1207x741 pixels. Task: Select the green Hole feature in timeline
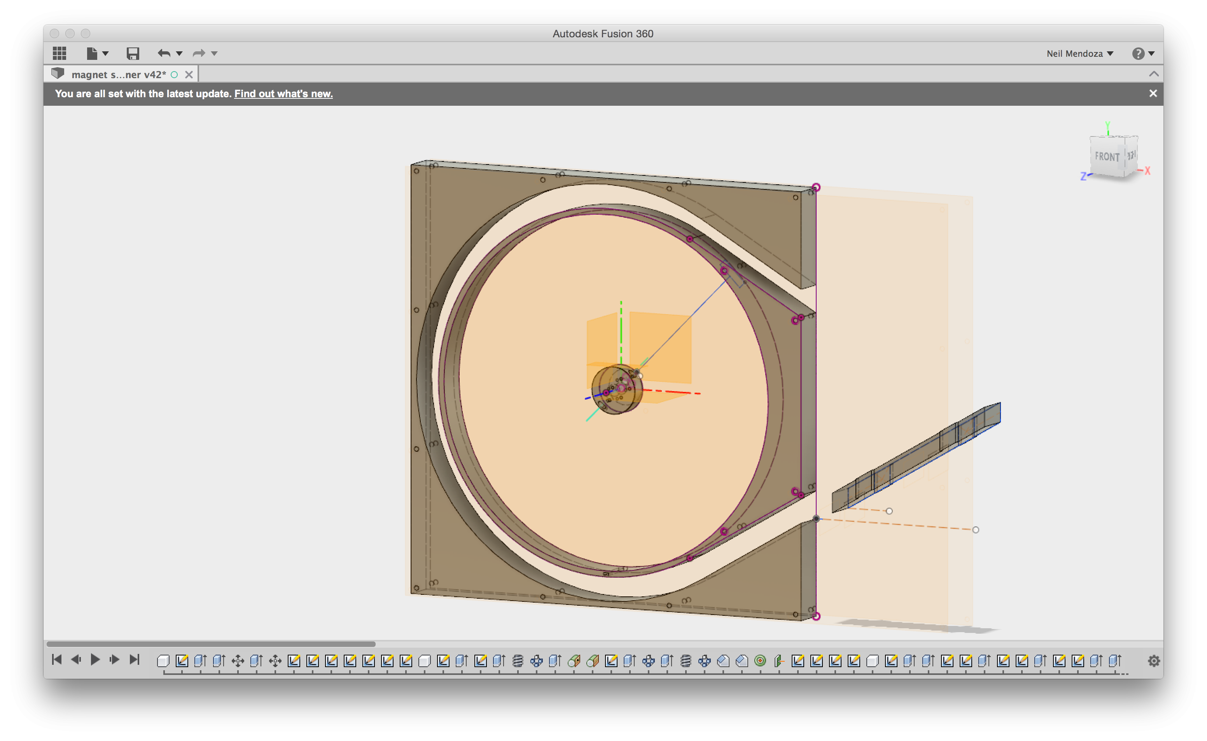click(x=760, y=661)
